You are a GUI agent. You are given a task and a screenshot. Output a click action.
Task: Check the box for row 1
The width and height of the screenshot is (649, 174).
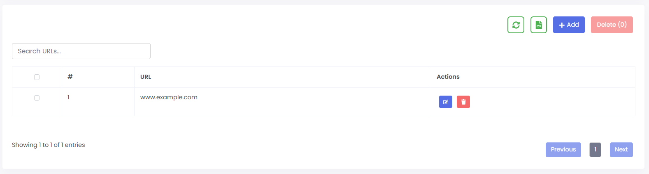(x=37, y=98)
